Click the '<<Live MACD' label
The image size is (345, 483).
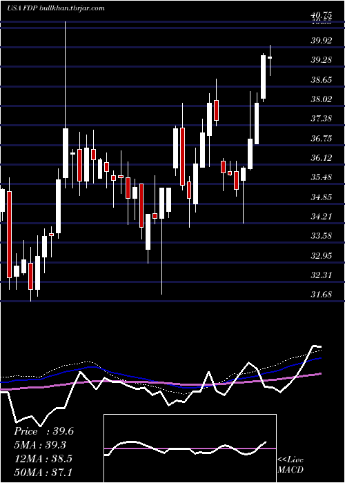tap(290, 465)
